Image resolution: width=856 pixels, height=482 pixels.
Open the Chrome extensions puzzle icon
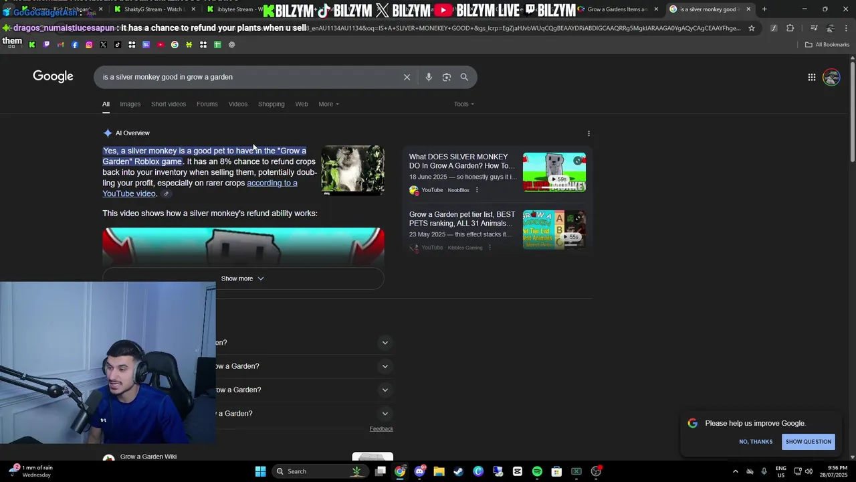point(790,28)
